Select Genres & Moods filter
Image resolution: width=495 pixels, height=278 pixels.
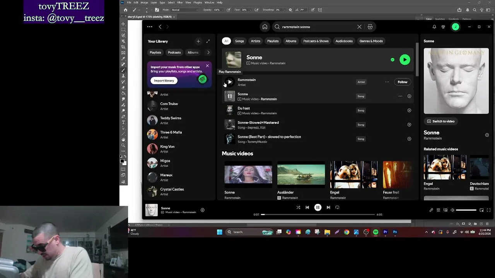click(371, 41)
